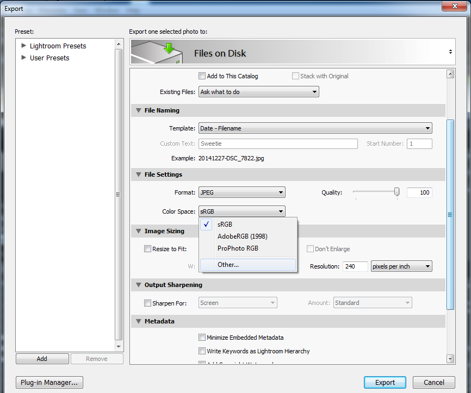Expand the User Presets folder
Viewport: 471px width, 393px height.
coord(23,58)
